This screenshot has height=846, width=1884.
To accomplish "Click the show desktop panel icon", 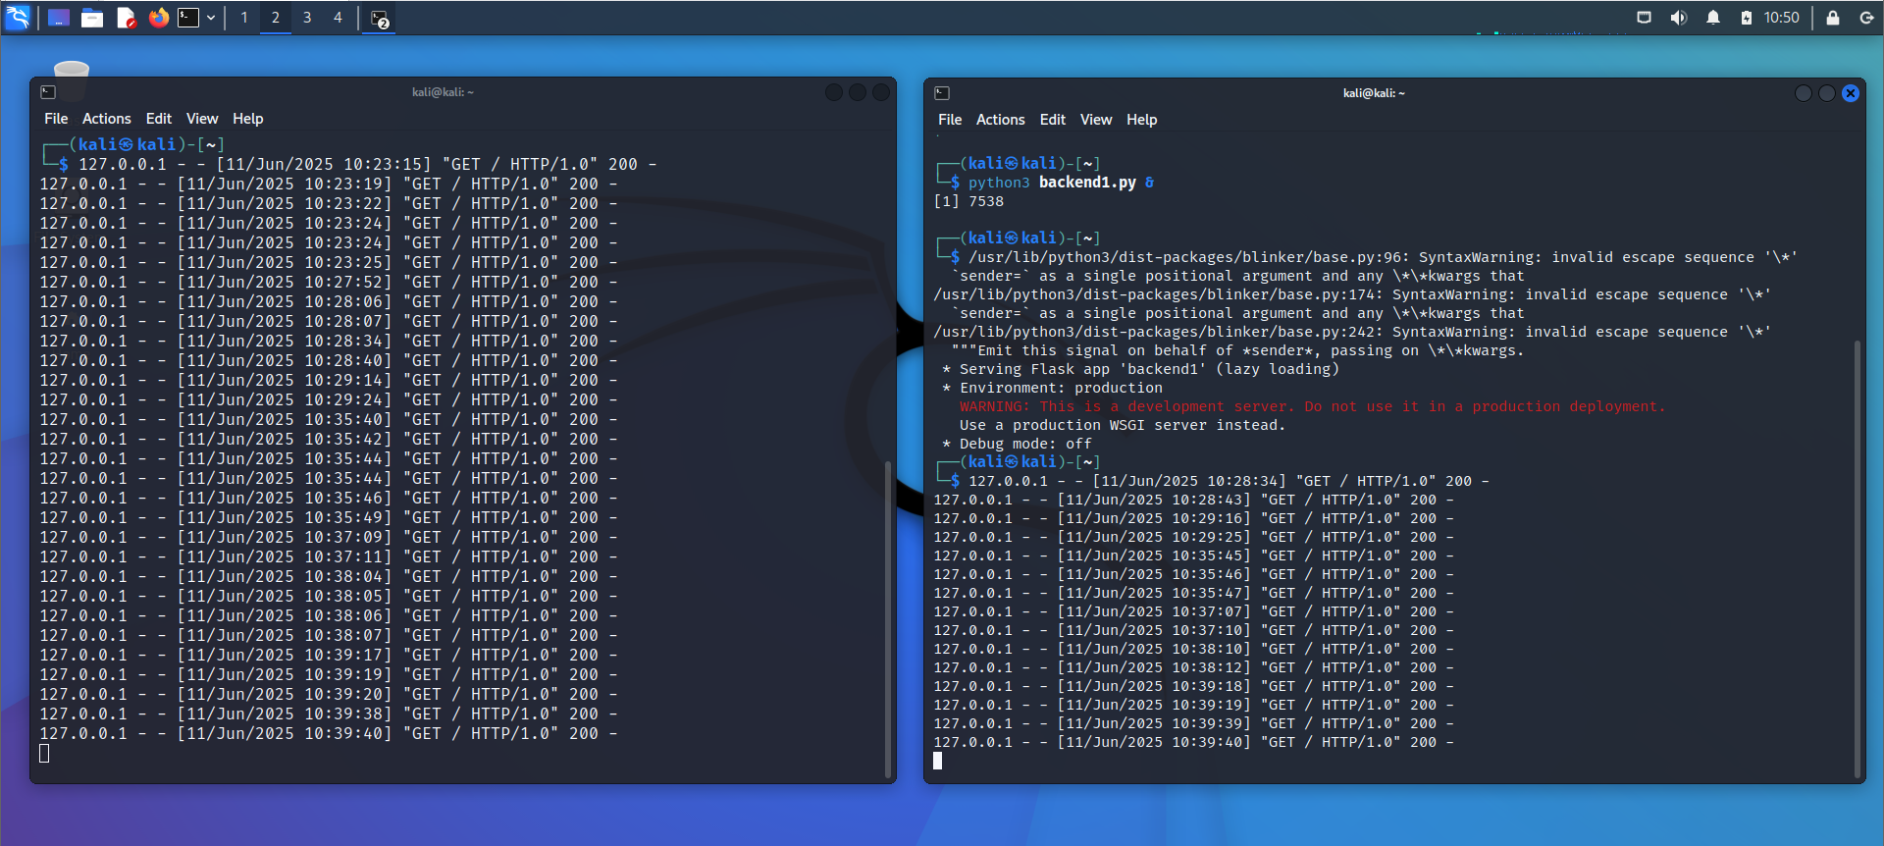I will pos(59,18).
